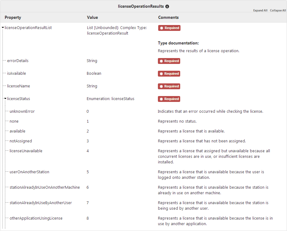Select the otherApplicationUsingLicense enumeration value
Viewport: 287px width, 231px height.
tap(36, 218)
